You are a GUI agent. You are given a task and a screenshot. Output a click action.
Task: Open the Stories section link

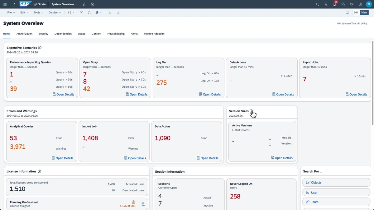click(x=40, y=4)
